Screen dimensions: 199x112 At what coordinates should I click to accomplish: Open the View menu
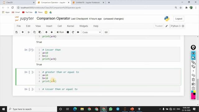click(38, 26)
